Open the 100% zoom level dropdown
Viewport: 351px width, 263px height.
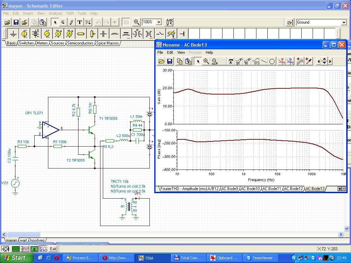point(159,22)
